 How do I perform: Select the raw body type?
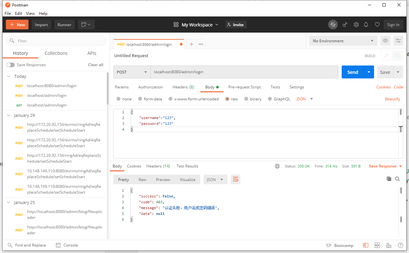(227, 99)
